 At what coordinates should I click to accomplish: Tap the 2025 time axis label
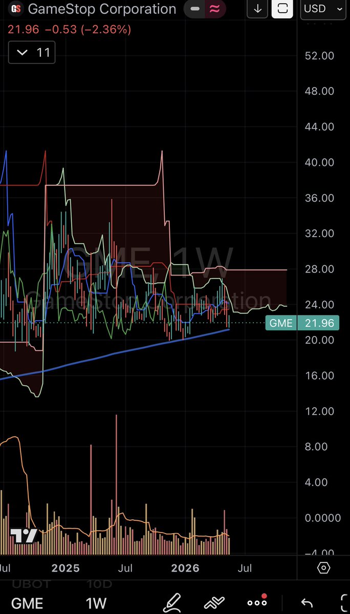[x=66, y=568]
